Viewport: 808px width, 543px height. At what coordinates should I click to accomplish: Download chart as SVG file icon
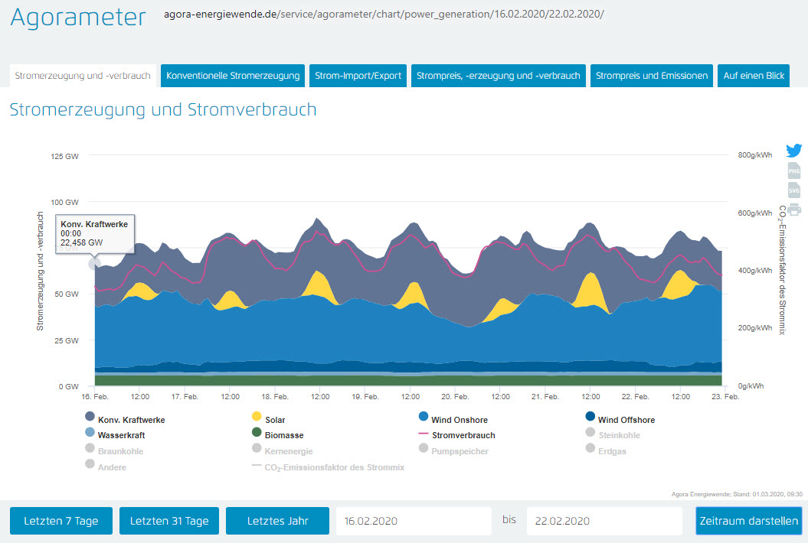click(x=793, y=190)
